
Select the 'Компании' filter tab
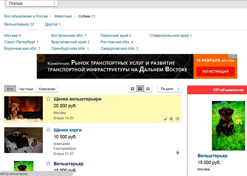click(x=47, y=89)
